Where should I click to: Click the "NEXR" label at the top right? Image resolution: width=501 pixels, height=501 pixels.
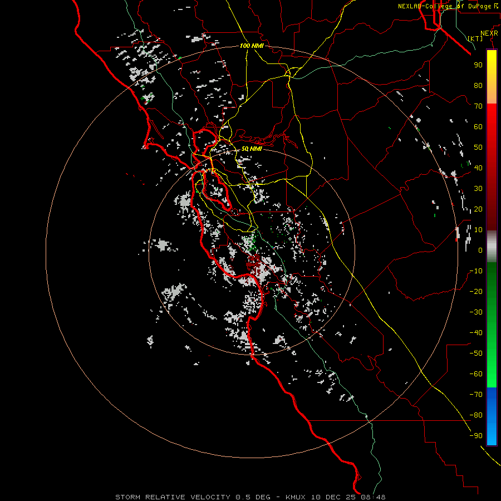(489, 33)
